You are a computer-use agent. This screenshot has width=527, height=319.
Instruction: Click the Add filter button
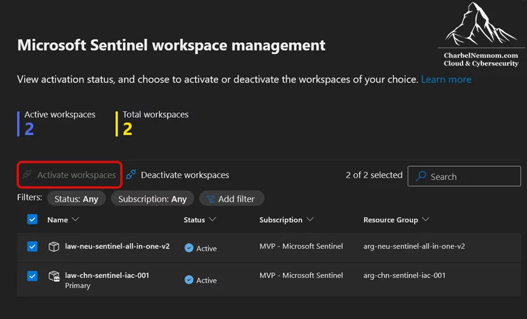click(231, 199)
